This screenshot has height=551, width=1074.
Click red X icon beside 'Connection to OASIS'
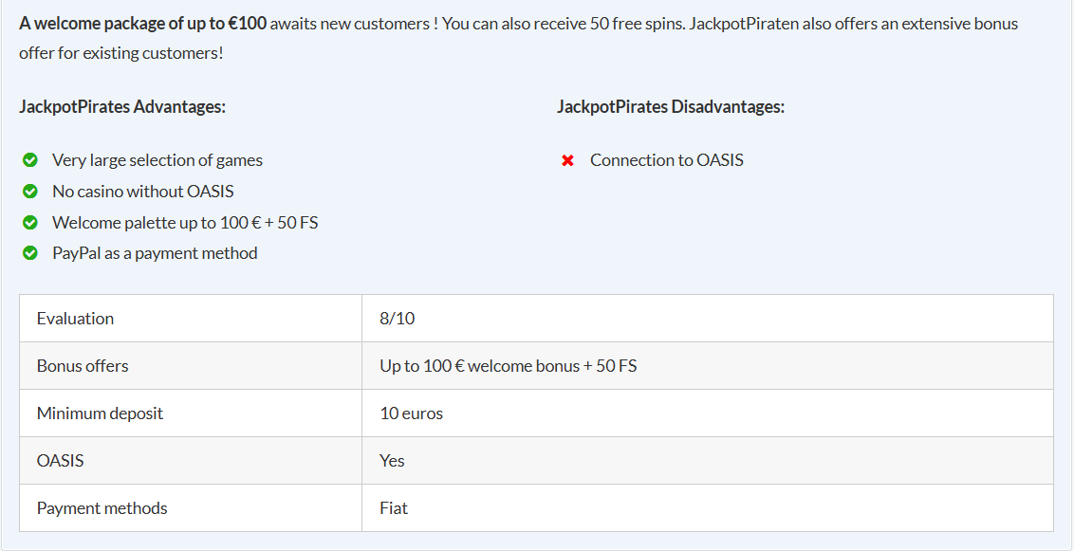coord(567,160)
